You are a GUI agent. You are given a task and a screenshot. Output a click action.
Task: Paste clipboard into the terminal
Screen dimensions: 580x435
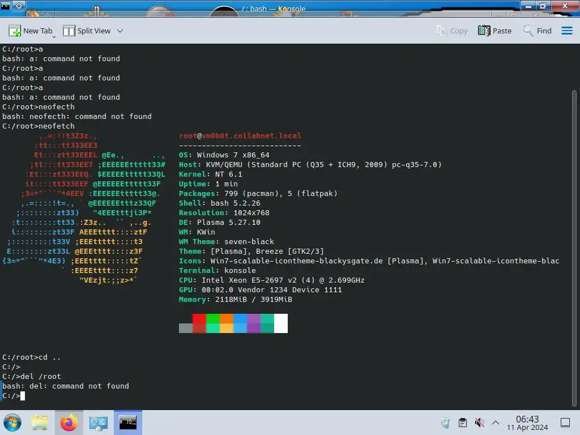coord(494,31)
